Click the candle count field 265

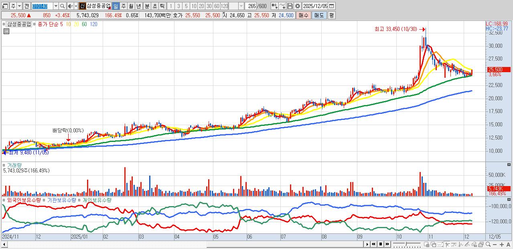tap(251, 6)
